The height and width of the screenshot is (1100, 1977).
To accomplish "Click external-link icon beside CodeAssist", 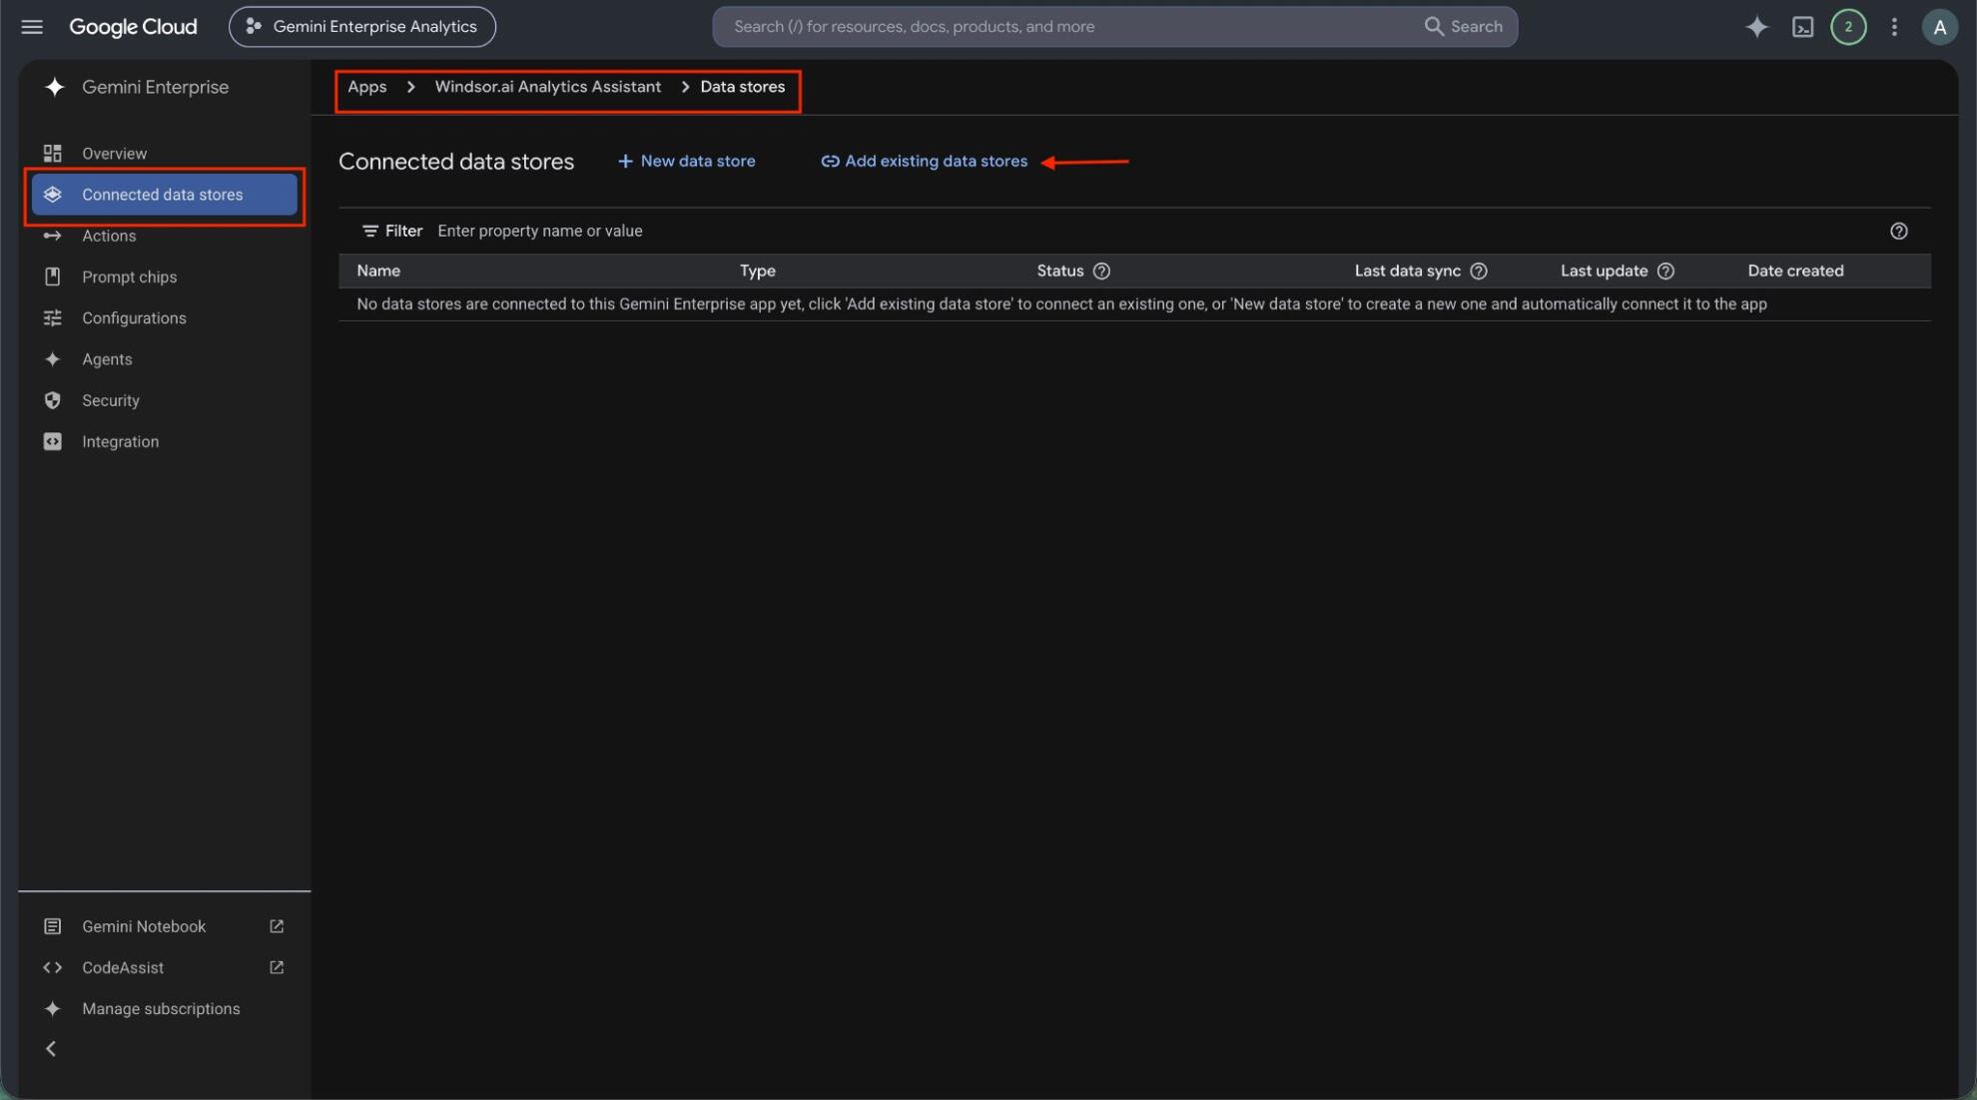I will click(277, 967).
